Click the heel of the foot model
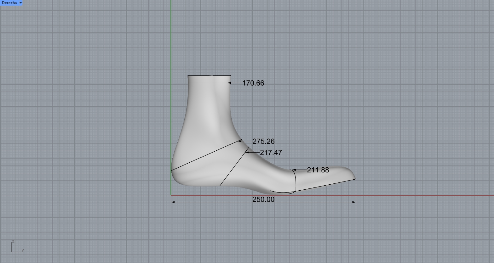 [x=173, y=171]
